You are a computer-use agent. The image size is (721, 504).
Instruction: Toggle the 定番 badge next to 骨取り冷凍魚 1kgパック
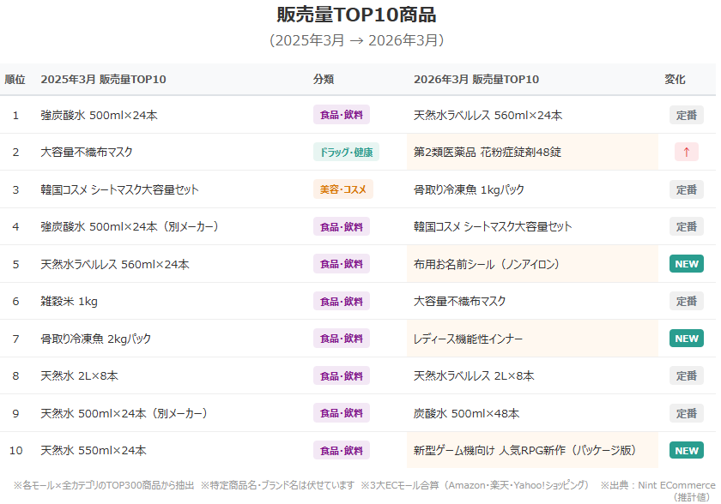(x=686, y=189)
